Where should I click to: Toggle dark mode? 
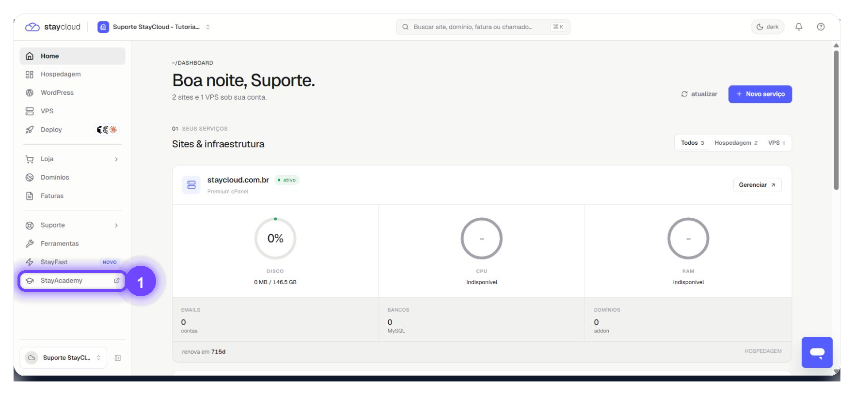coord(768,27)
